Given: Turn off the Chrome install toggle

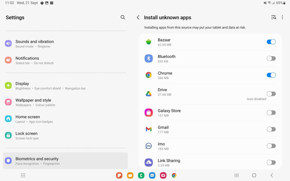Looking at the screenshot, I should [271, 75].
